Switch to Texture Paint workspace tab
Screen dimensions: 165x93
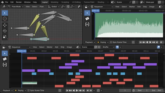(x=89, y=2)
